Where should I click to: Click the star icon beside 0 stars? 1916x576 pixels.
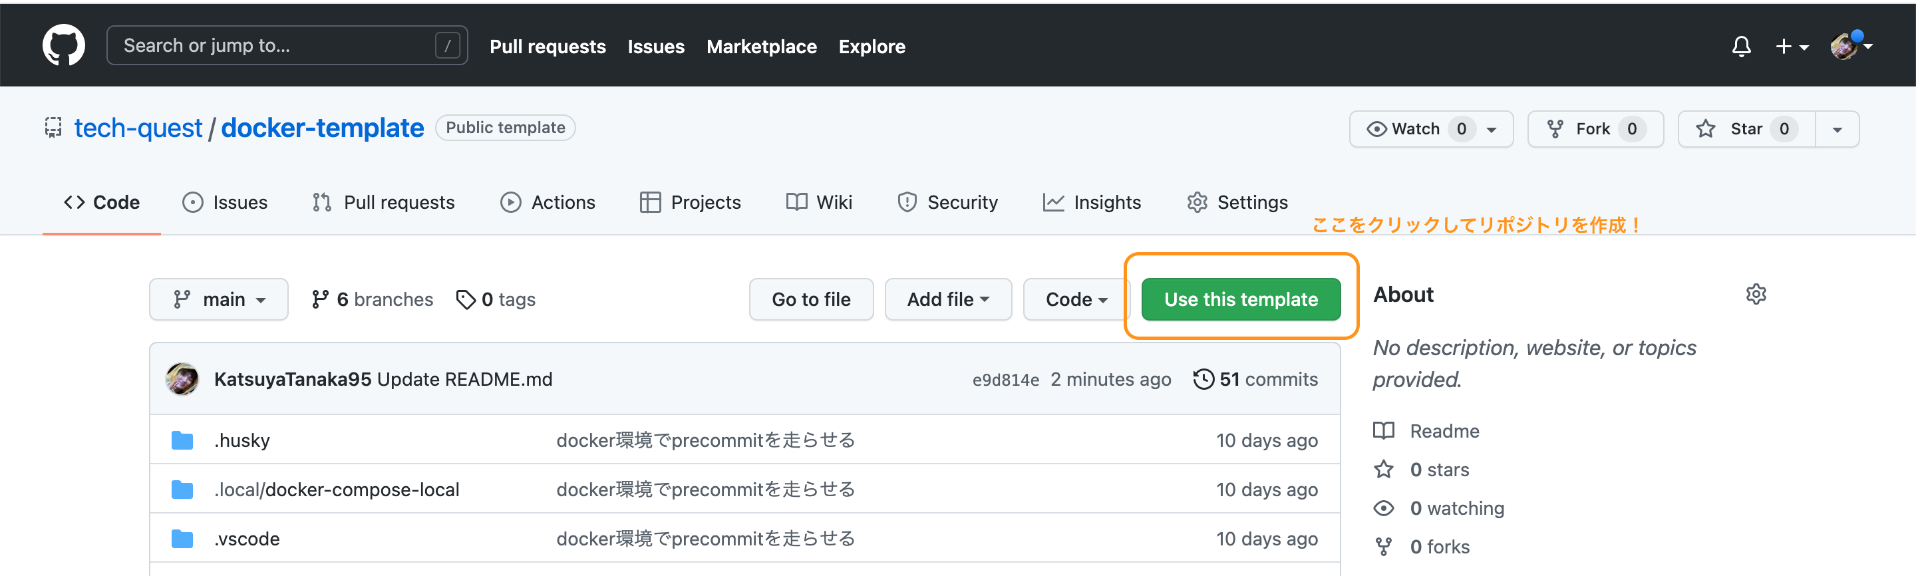1384,470
